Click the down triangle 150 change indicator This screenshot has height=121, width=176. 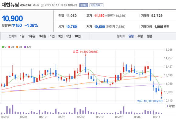point(17,25)
